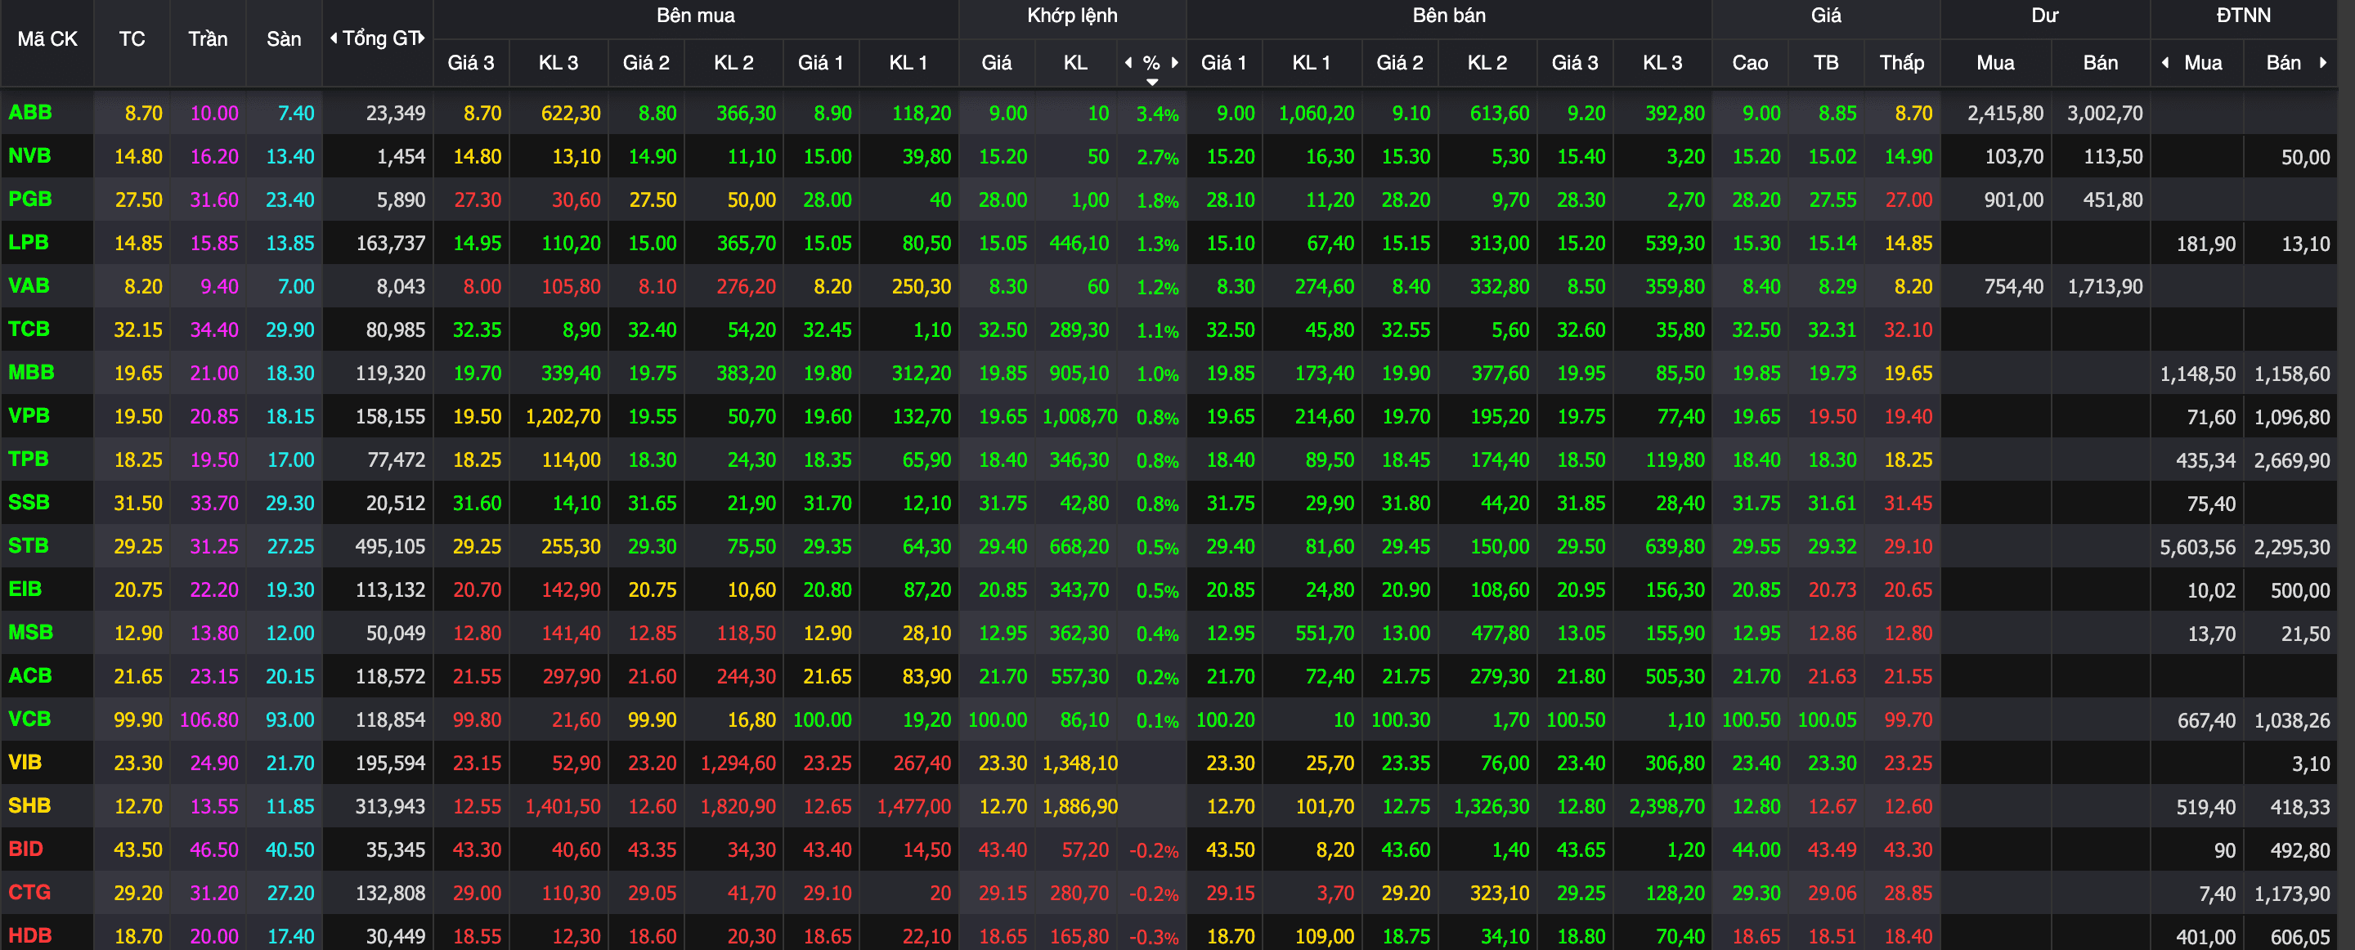
Task: Open PGB stock ticker
Action: 30,199
